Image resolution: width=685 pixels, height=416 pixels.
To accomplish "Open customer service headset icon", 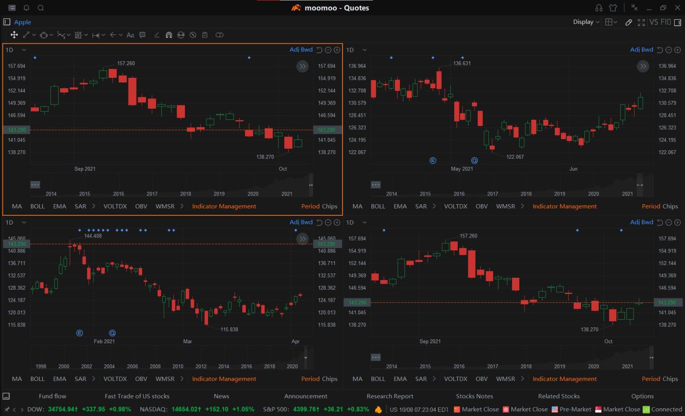I will point(599,8).
